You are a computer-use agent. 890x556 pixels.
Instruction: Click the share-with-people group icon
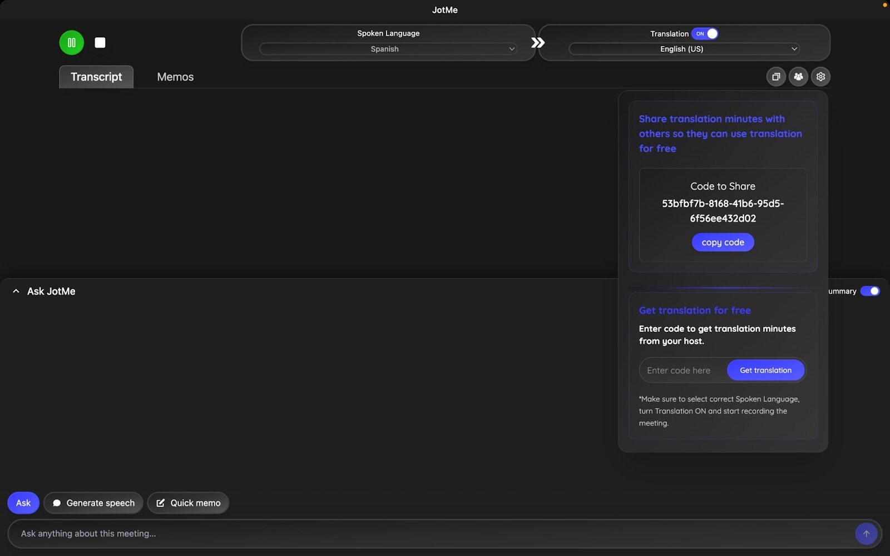pos(798,77)
